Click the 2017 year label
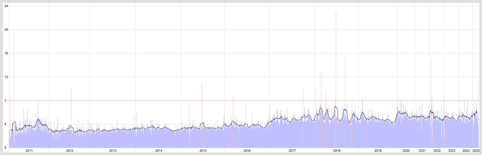The image size is (482, 155). pyautogui.click(x=292, y=151)
